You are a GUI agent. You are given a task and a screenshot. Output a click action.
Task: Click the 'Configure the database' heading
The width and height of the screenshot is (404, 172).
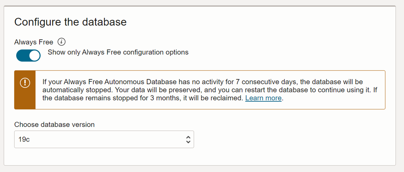pos(70,22)
